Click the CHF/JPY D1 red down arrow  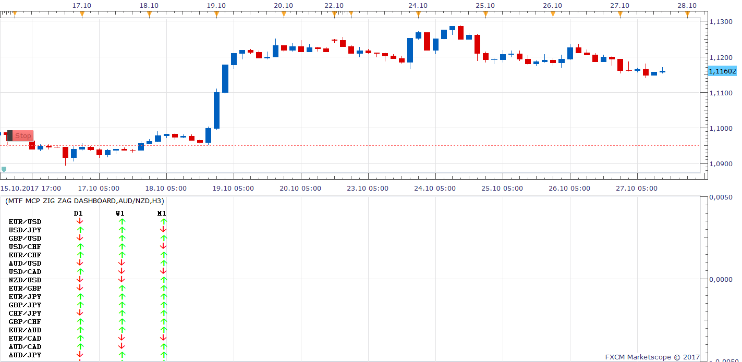point(80,313)
